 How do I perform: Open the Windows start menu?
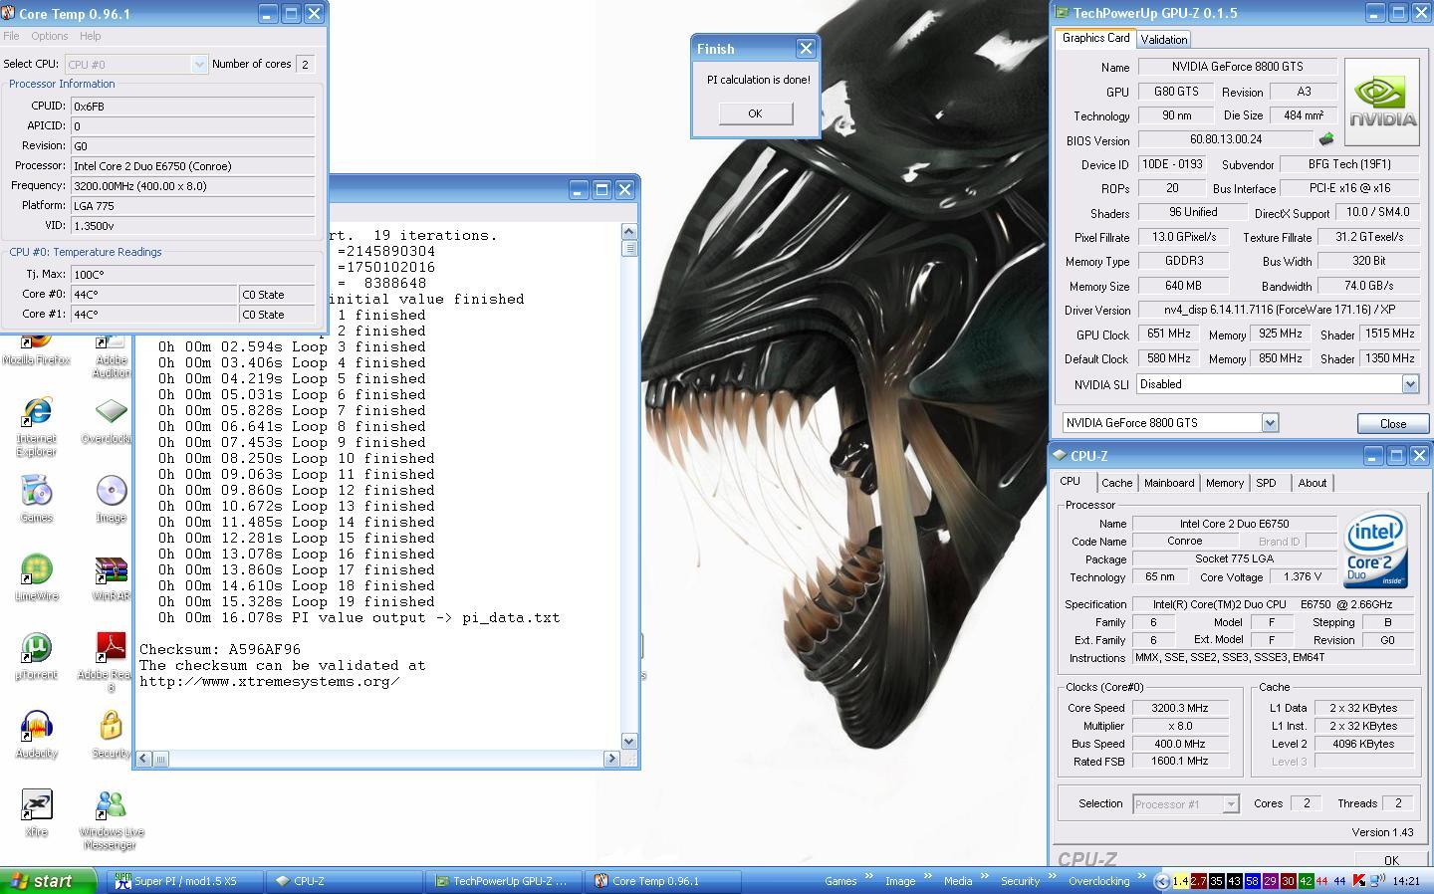point(48,881)
